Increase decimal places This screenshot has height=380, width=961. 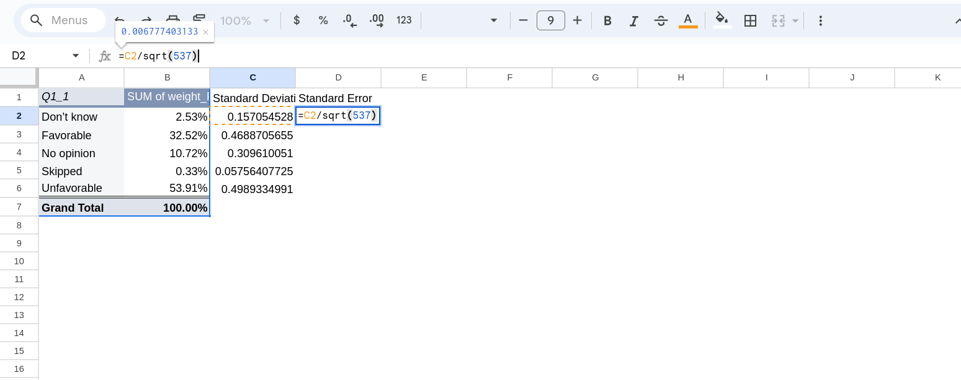tap(377, 20)
